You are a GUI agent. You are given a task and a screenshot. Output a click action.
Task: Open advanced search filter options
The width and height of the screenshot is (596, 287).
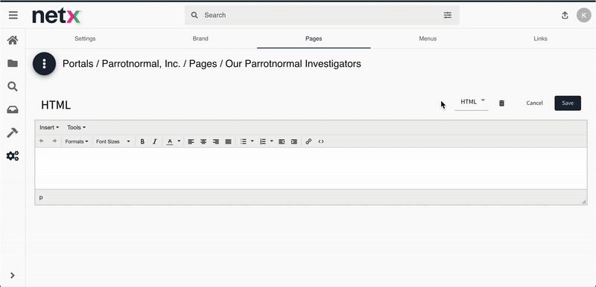[448, 15]
